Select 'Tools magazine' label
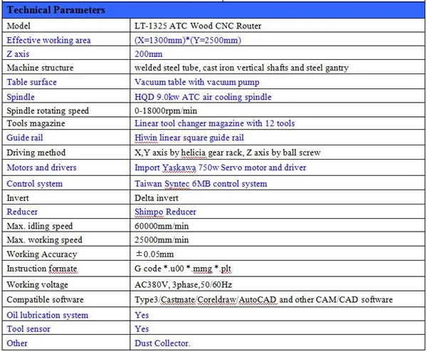The width and height of the screenshot is (427, 352). (x=36, y=123)
